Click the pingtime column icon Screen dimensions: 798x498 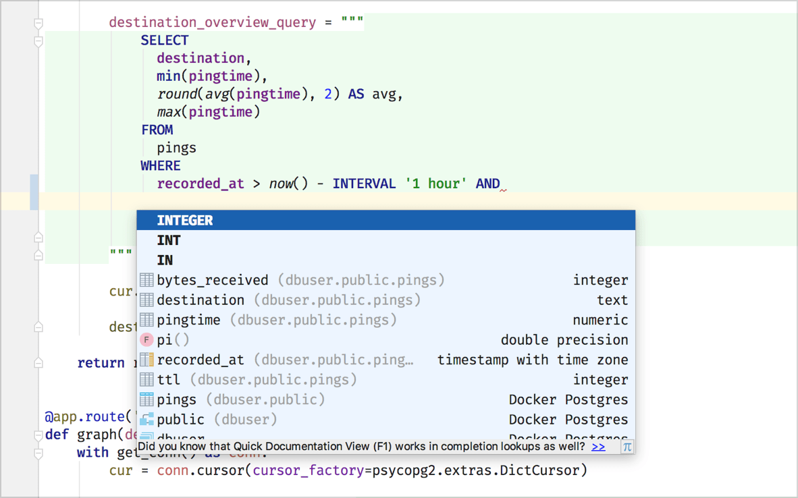[146, 320]
